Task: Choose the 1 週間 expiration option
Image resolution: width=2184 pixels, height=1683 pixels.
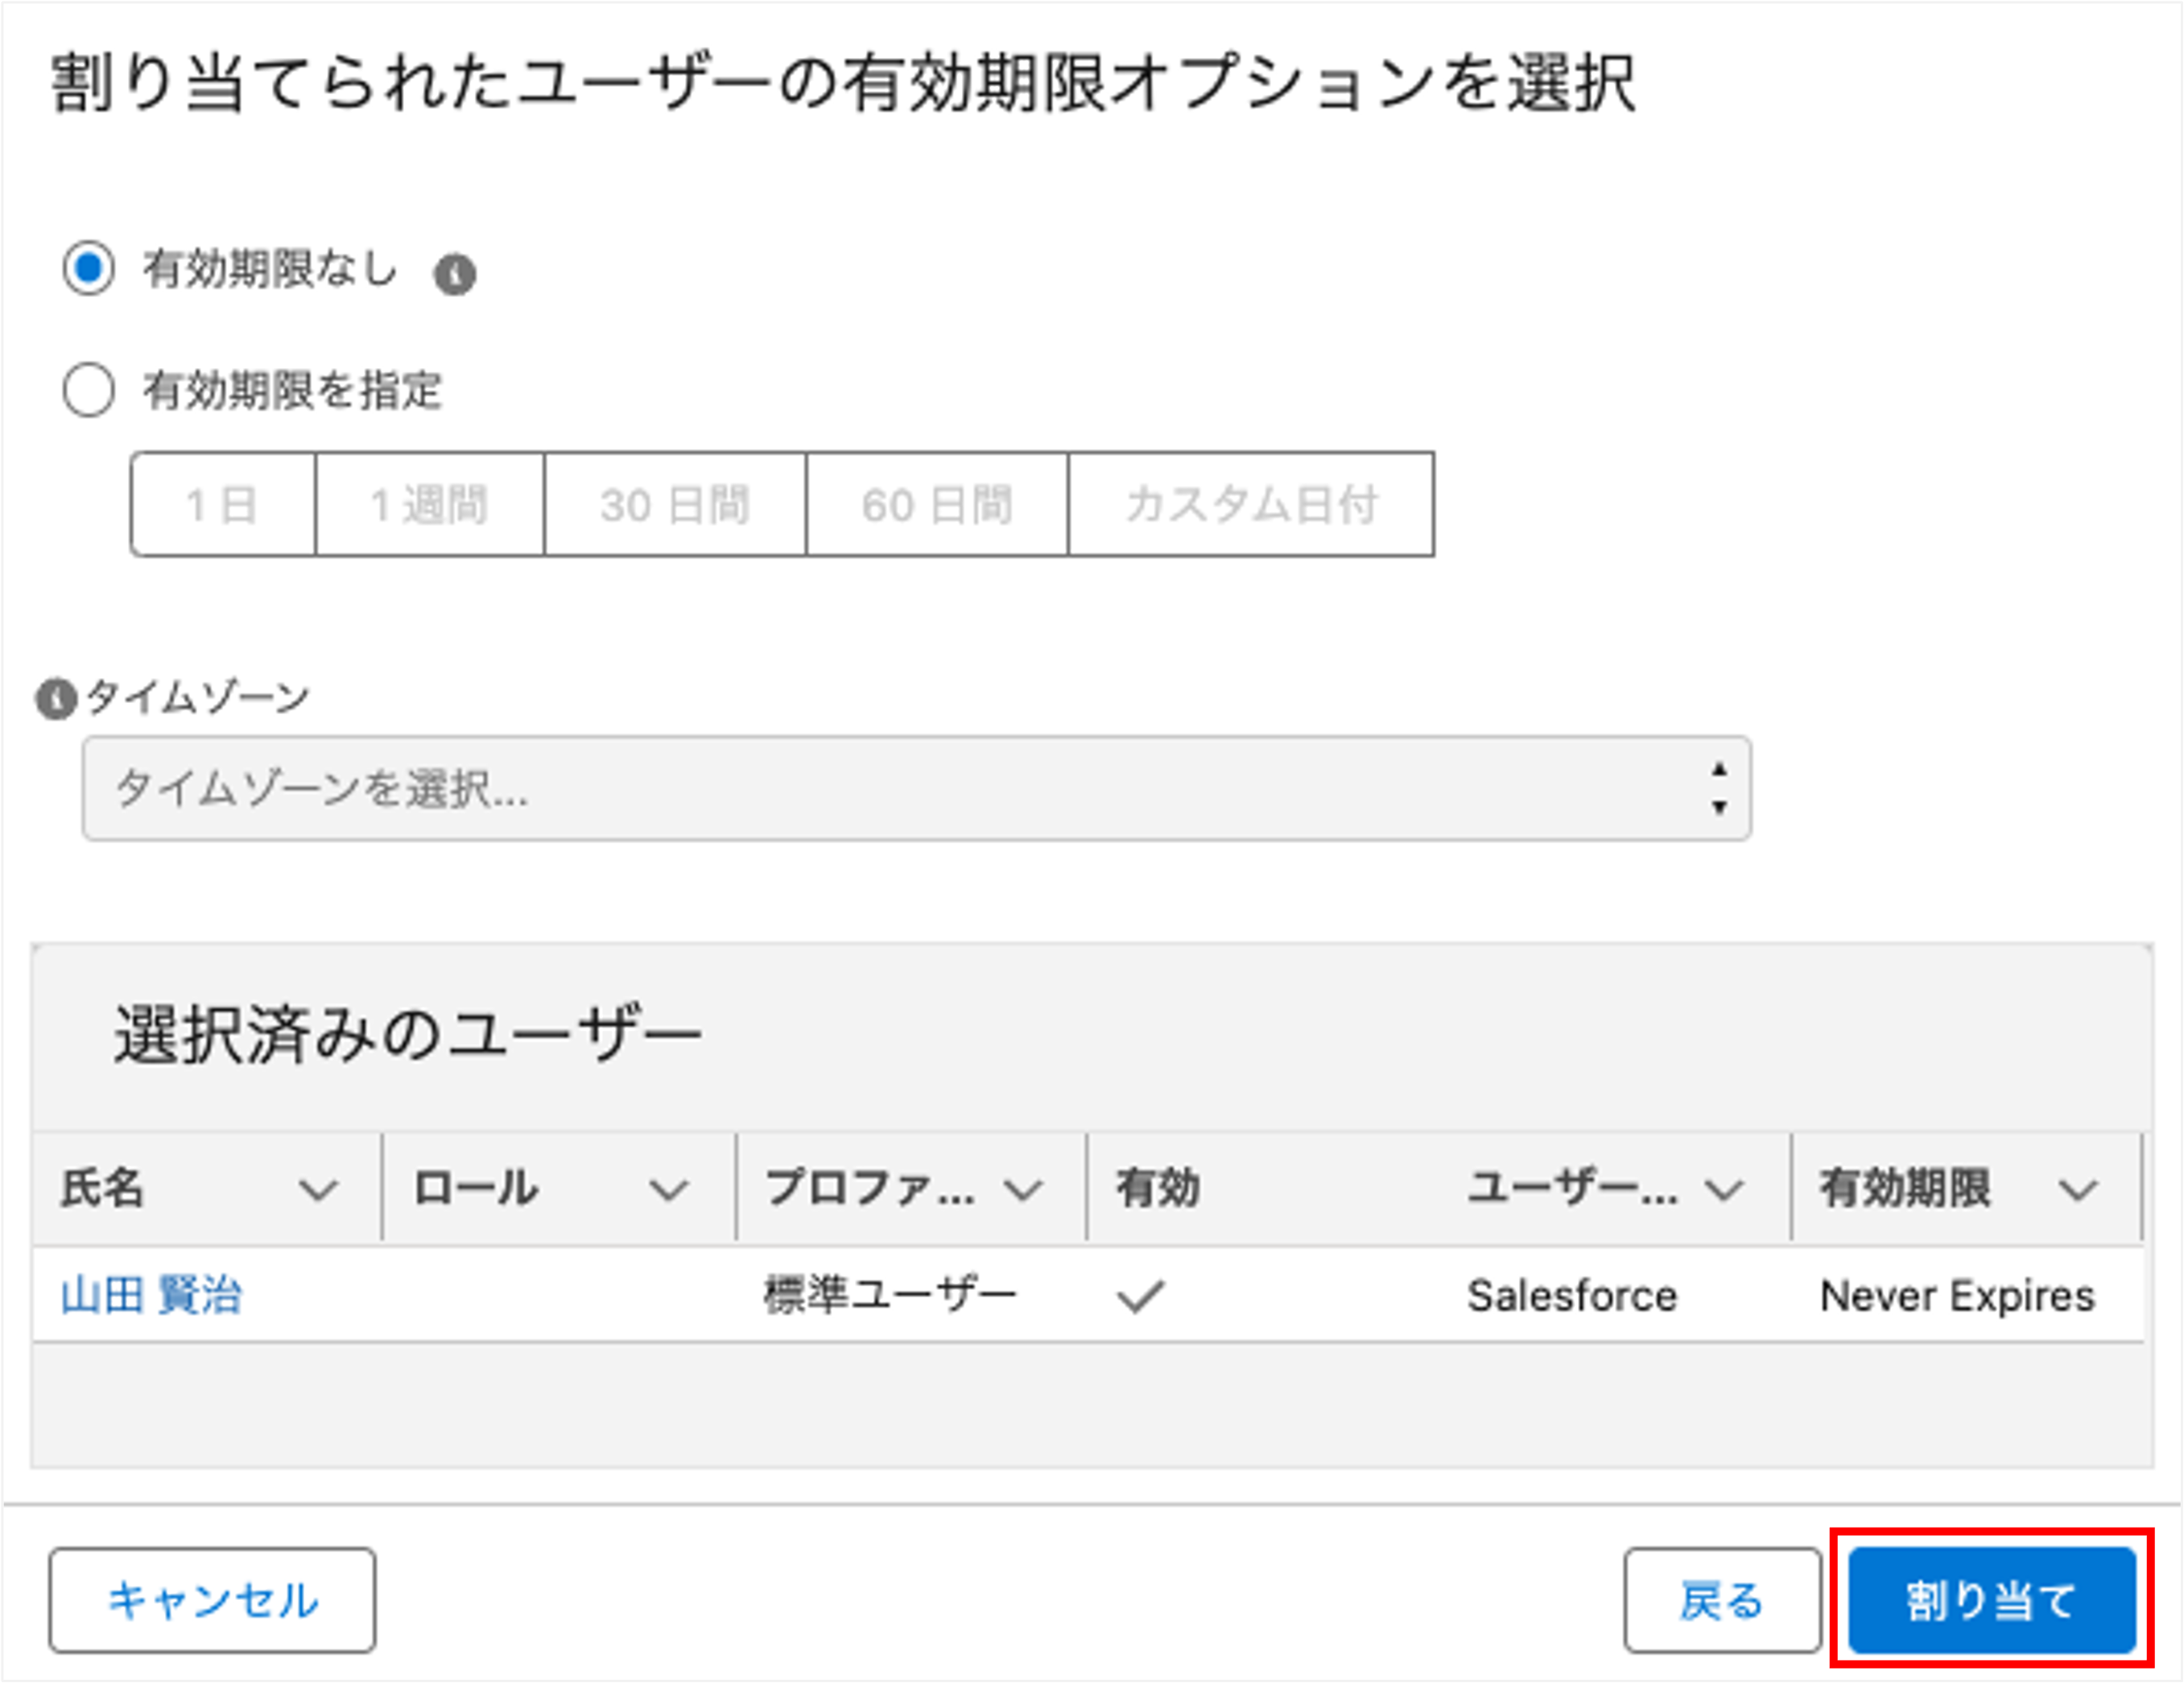Action: coord(430,504)
